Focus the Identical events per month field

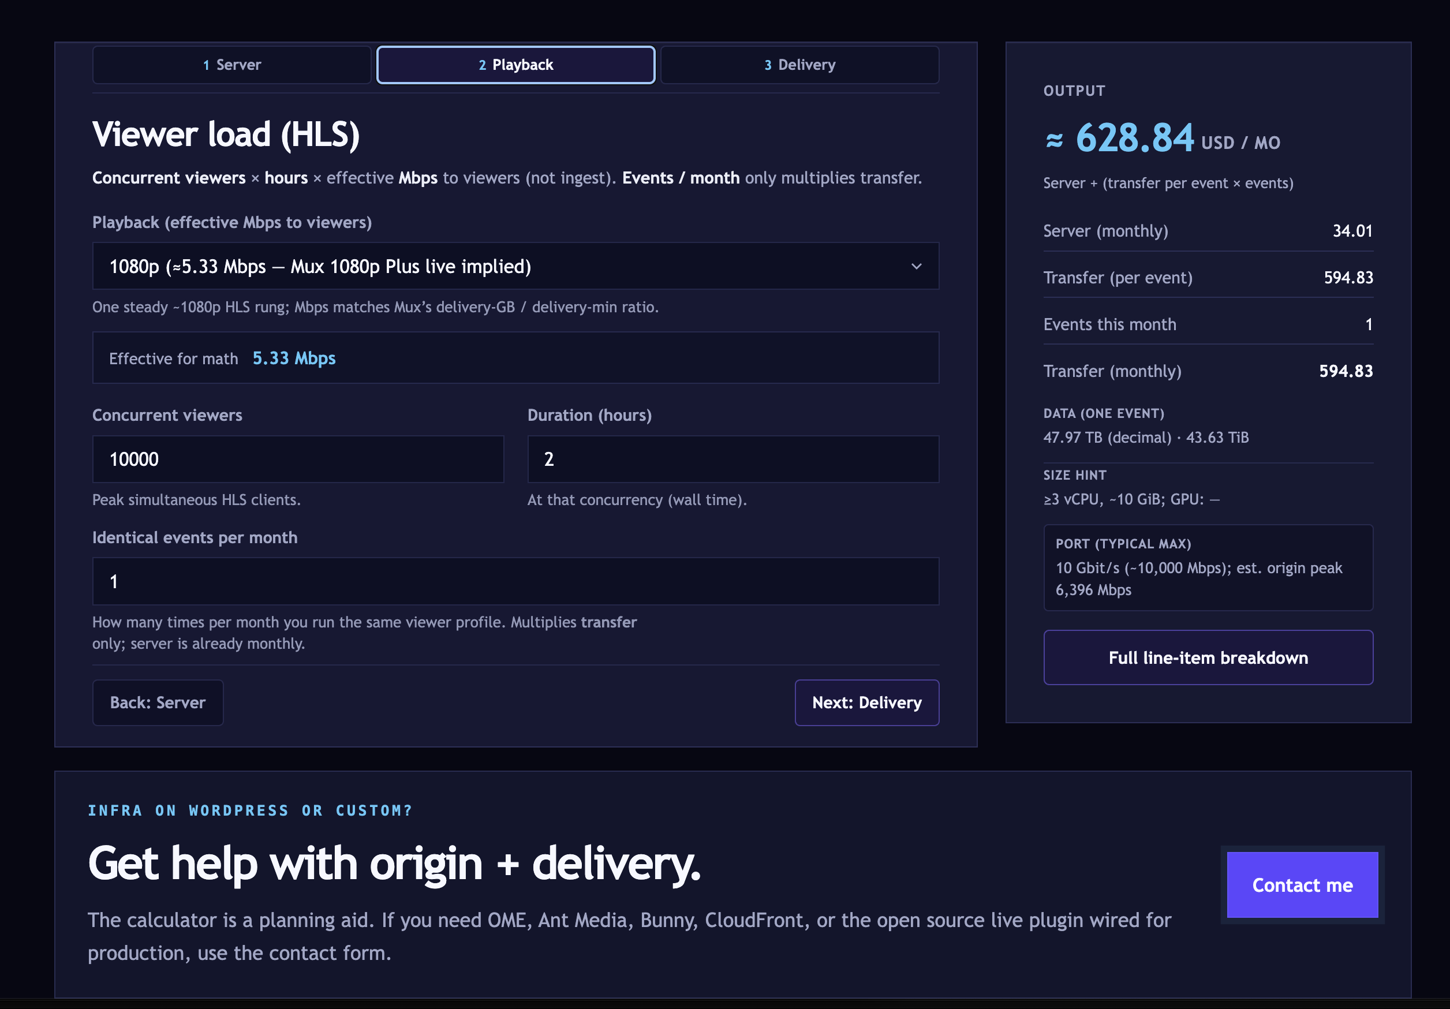(515, 581)
